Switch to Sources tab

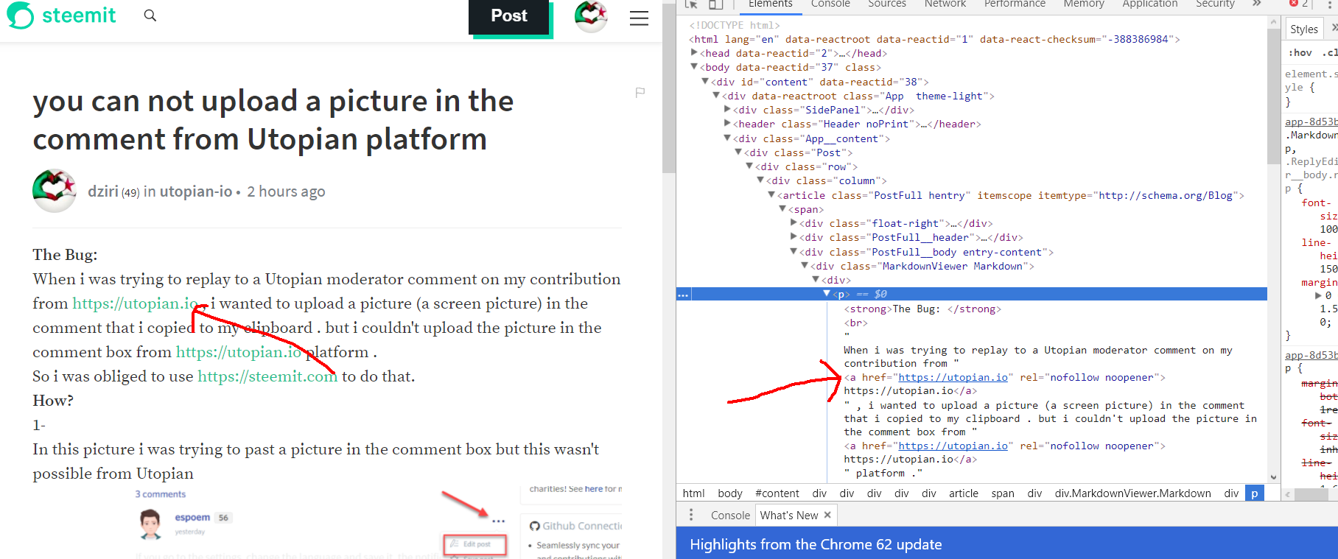(x=887, y=4)
